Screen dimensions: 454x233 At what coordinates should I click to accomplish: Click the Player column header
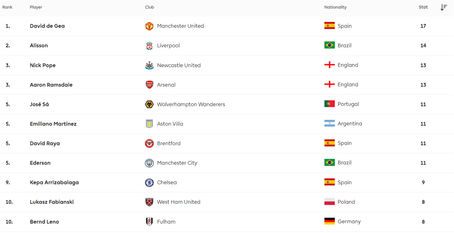click(x=36, y=7)
